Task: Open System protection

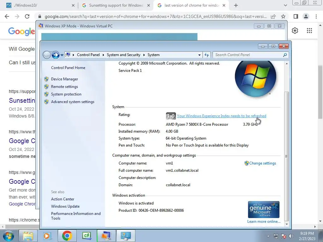Action: (66, 94)
